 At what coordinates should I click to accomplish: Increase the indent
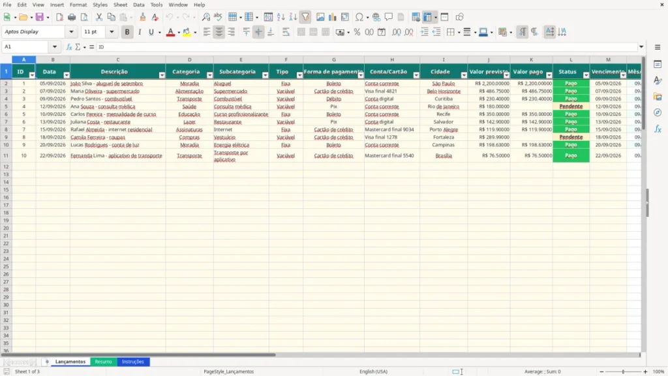point(424,32)
